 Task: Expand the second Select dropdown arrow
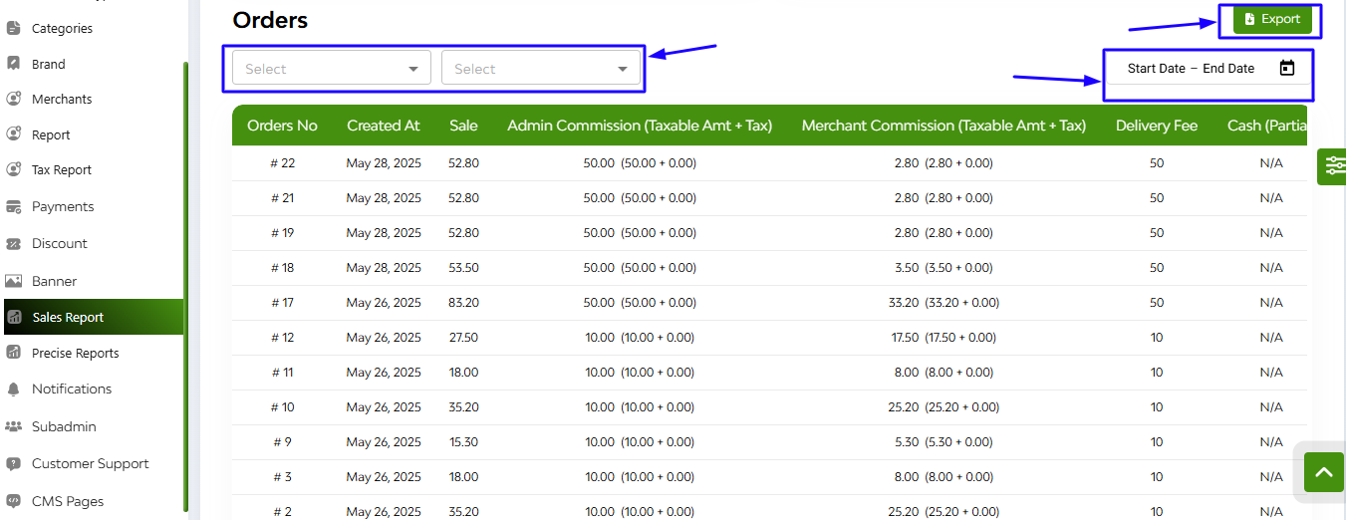[x=622, y=69]
